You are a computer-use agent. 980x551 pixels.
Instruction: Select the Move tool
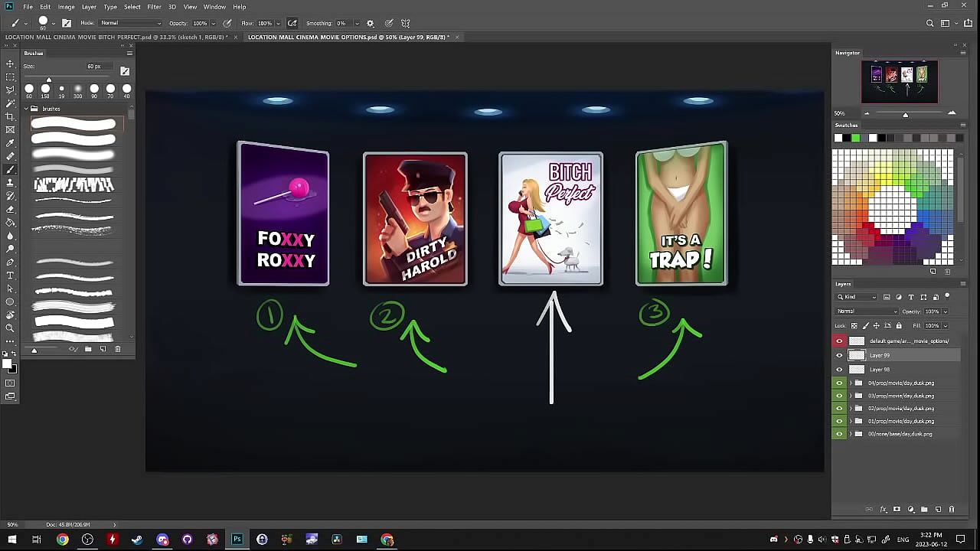coord(10,64)
